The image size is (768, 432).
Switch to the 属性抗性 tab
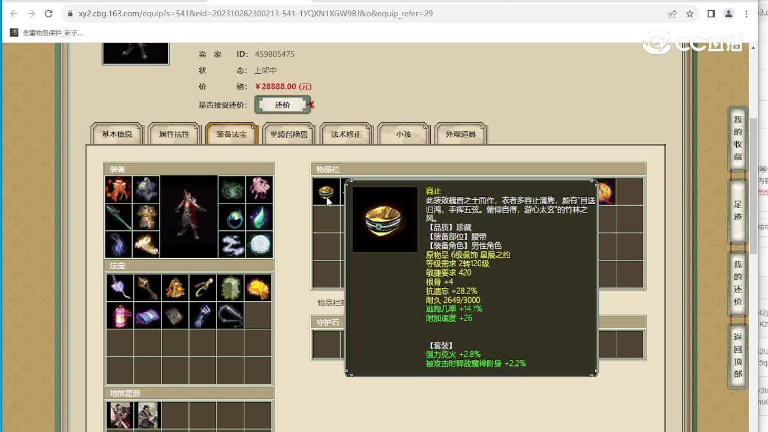coord(174,134)
